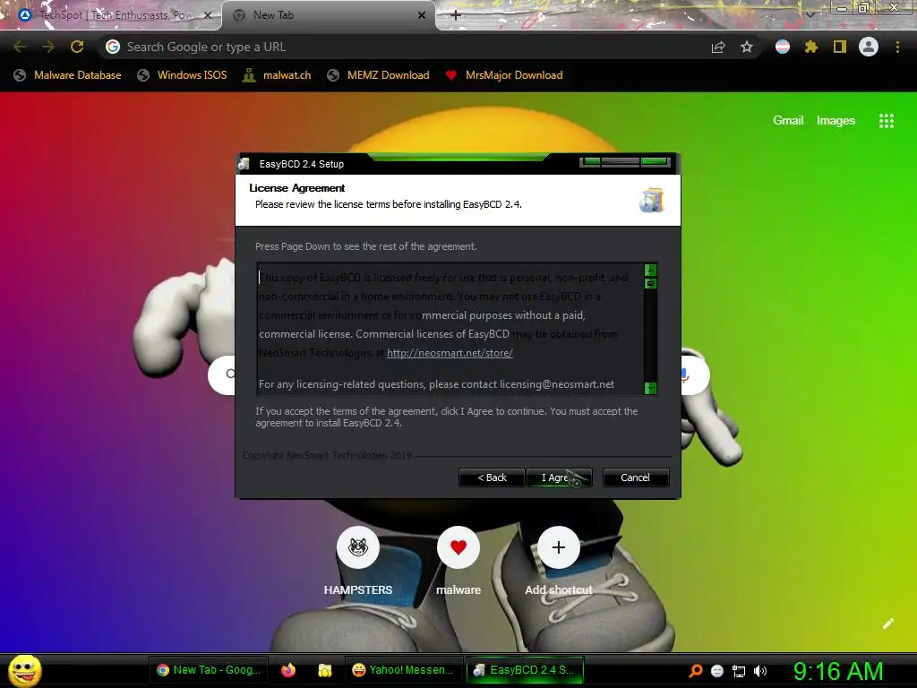Open the neosmart.net/store link in license

[450, 353]
